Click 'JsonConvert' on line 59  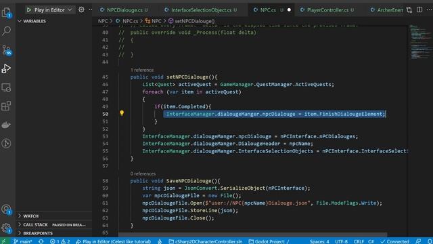(200, 188)
